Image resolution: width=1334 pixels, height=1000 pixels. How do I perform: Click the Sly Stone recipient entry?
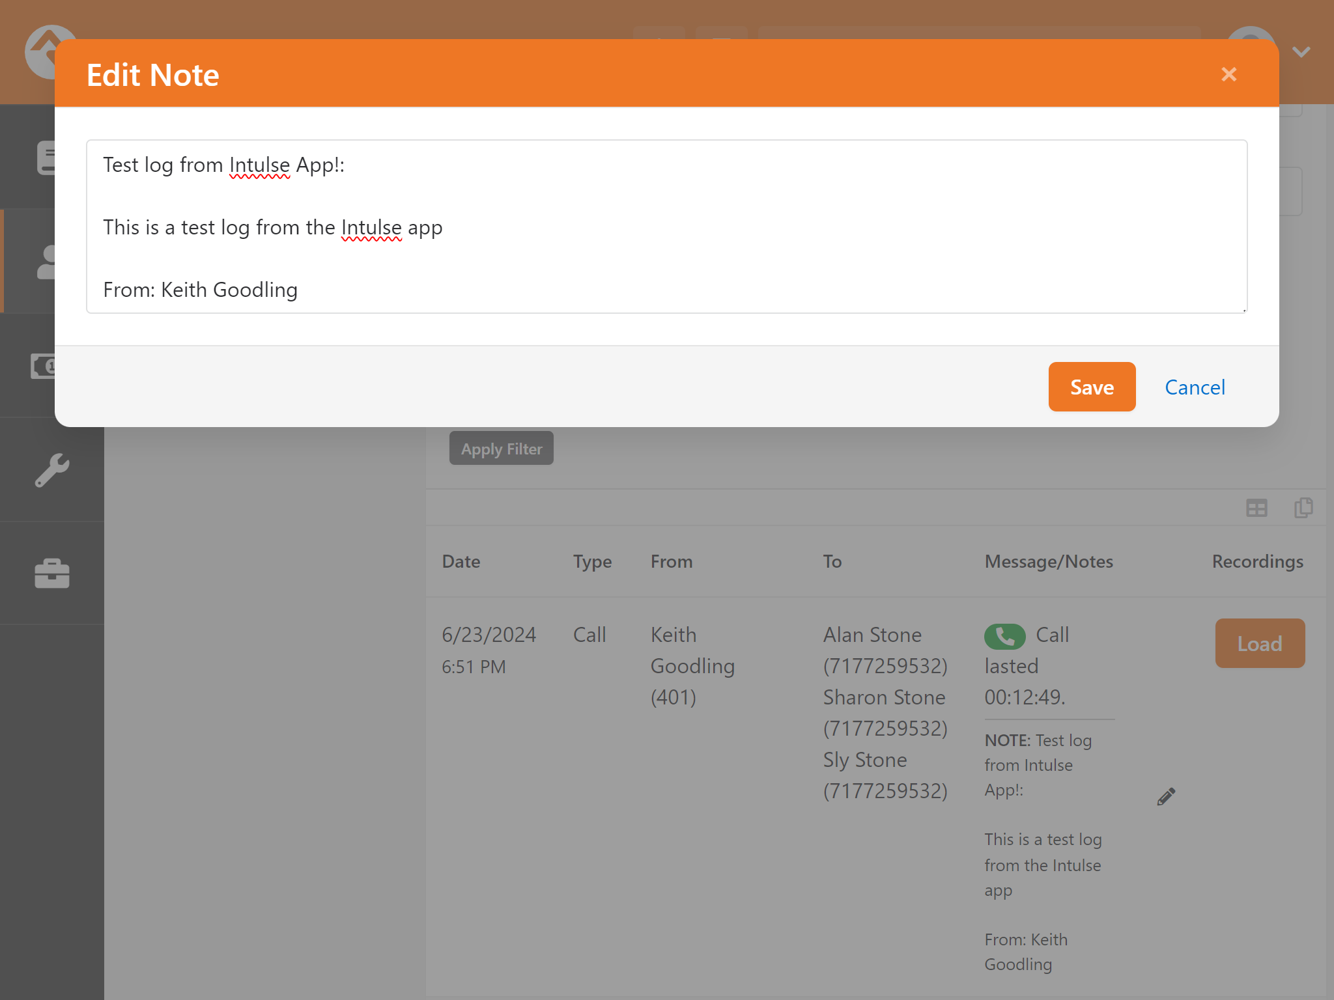click(x=885, y=775)
